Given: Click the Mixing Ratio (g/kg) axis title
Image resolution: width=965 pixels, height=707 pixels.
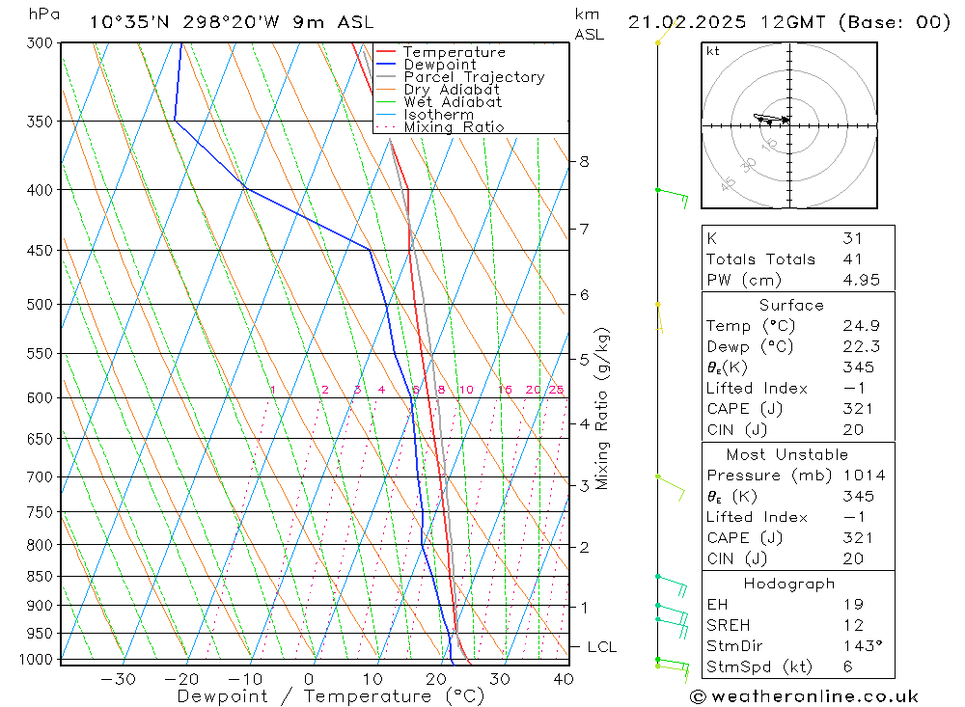Looking at the screenshot, I should (x=602, y=409).
